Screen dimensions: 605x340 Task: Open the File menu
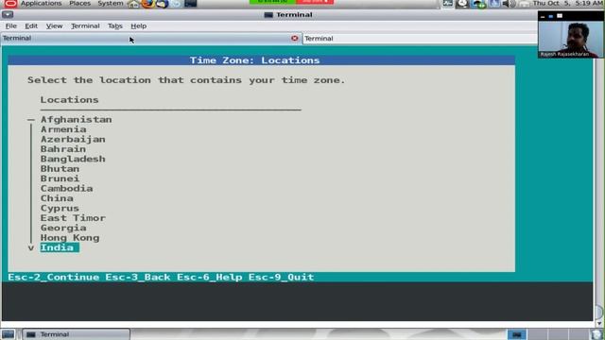[10, 25]
